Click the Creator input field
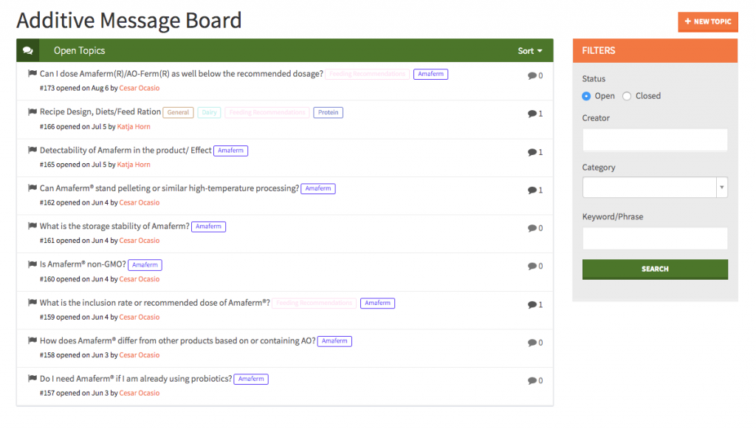Viewport: 756px width, 429px height. [655, 140]
